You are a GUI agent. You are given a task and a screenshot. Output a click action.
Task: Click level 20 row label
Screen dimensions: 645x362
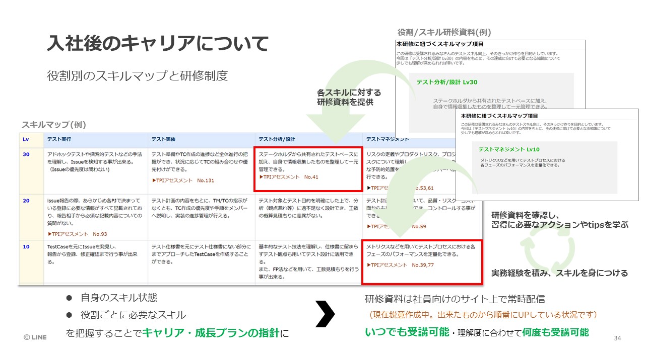(26, 201)
